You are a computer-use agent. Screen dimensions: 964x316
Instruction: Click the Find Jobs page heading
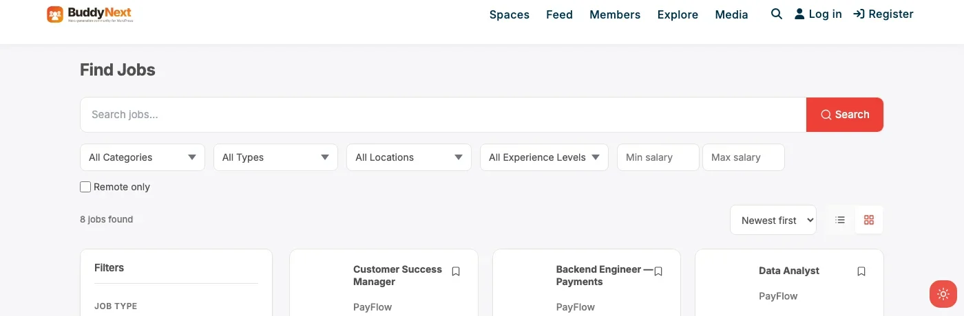point(118,70)
